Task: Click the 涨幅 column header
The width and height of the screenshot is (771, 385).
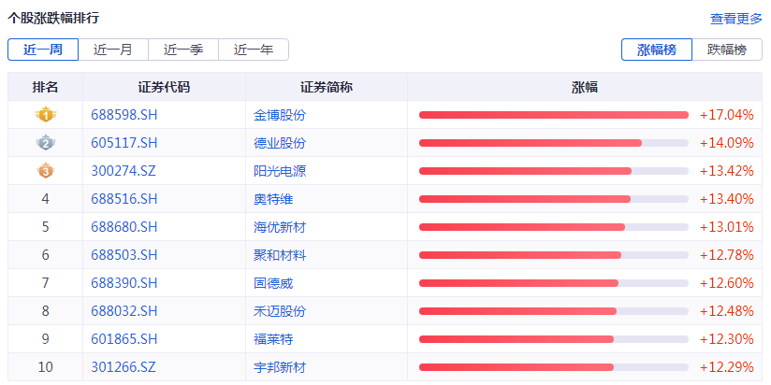Action: coord(585,87)
